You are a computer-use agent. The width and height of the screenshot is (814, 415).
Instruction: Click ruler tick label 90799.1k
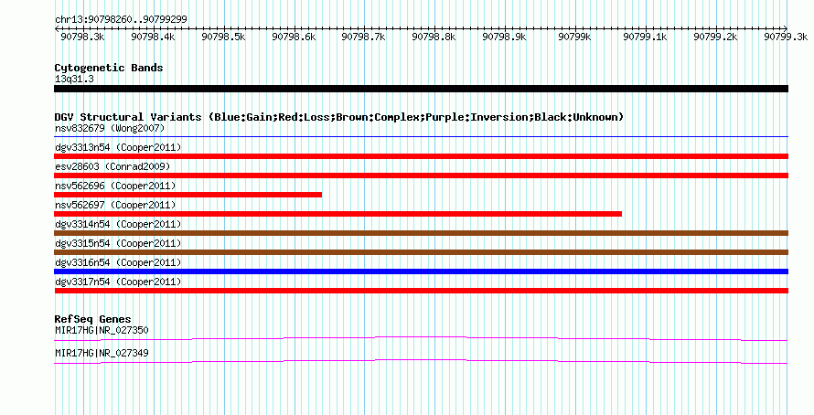click(x=646, y=37)
